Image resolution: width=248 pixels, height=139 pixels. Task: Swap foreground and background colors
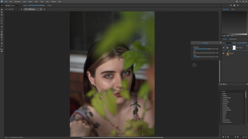tap(2, 49)
